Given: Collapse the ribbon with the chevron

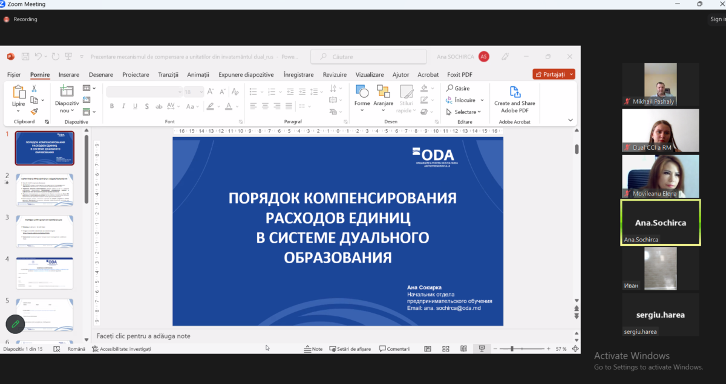Looking at the screenshot, I should (x=570, y=120).
